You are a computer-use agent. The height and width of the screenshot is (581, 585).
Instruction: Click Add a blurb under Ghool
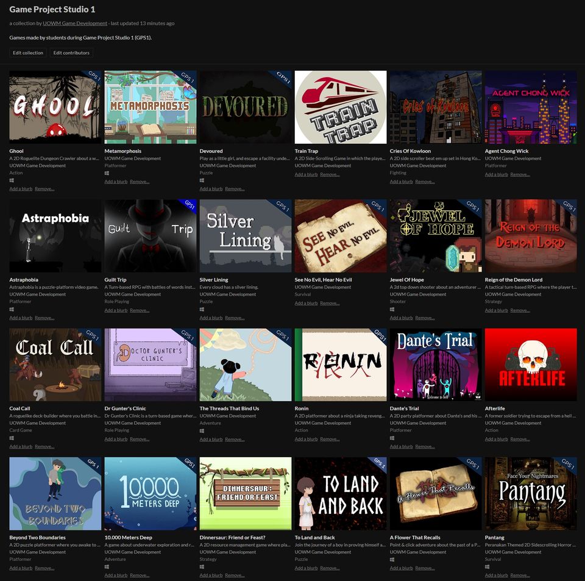coord(21,189)
